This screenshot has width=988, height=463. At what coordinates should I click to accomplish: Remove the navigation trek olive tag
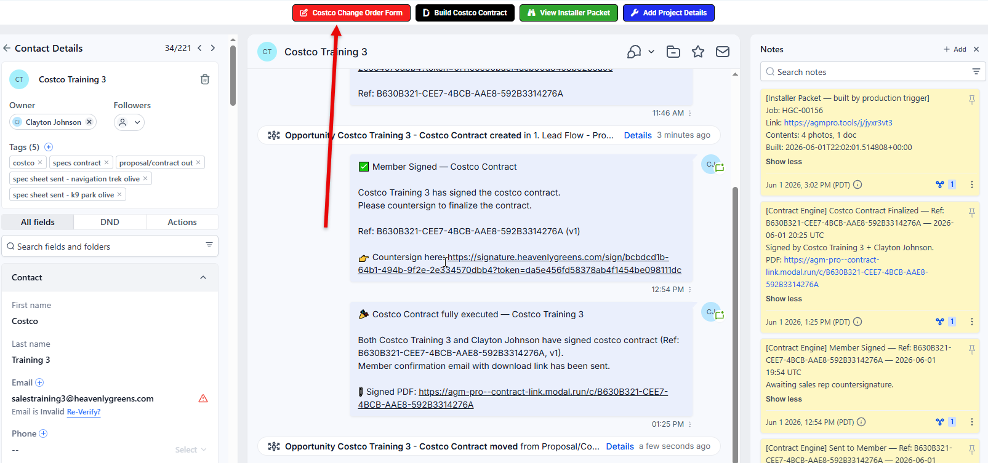[145, 178]
